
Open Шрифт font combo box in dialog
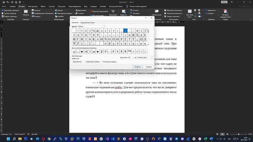91,26
